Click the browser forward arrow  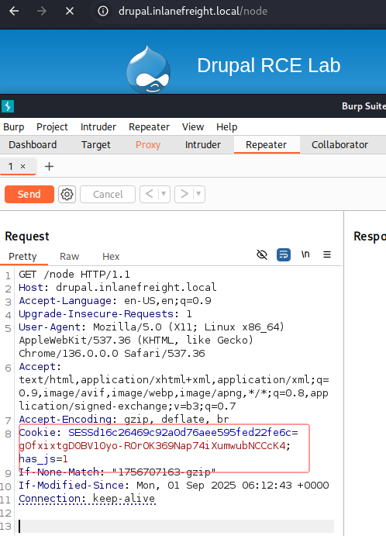pyautogui.click(x=42, y=11)
